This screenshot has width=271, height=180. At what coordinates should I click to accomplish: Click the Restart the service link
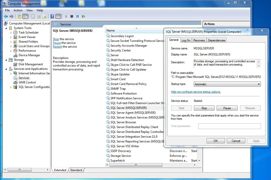coord(57,47)
